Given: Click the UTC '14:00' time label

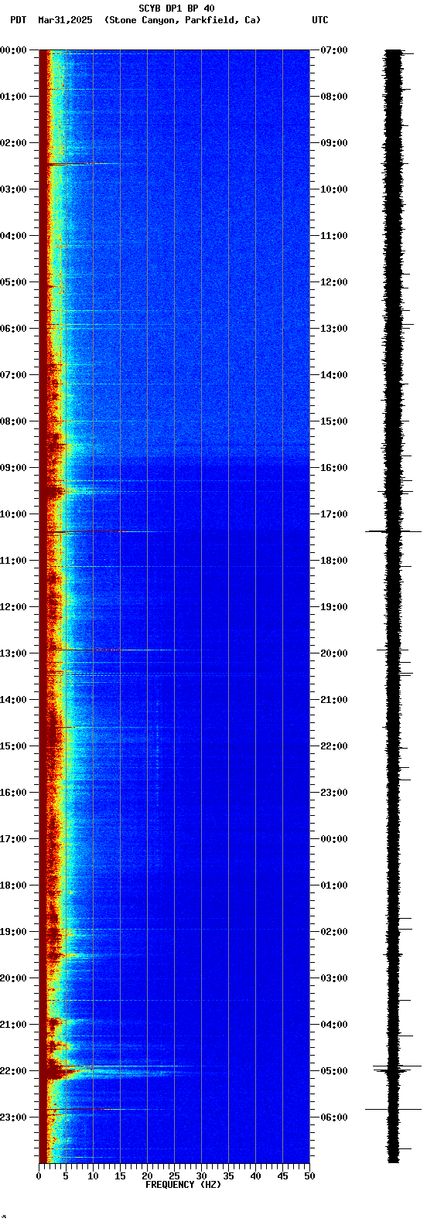Looking at the screenshot, I should (334, 375).
